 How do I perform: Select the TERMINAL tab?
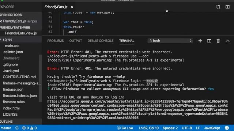click(x=127, y=41)
